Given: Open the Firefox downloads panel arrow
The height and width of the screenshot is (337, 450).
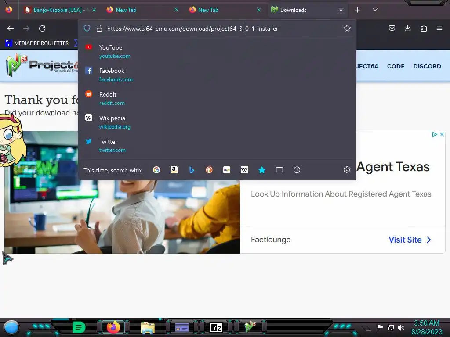Looking at the screenshot, I should pyautogui.click(x=407, y=28).
